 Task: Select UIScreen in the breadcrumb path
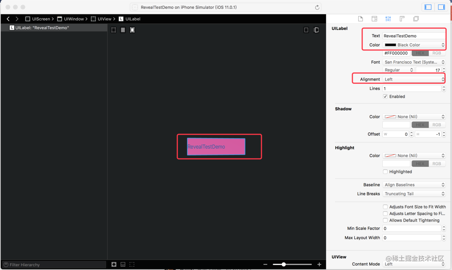click(x=38, y=19)
